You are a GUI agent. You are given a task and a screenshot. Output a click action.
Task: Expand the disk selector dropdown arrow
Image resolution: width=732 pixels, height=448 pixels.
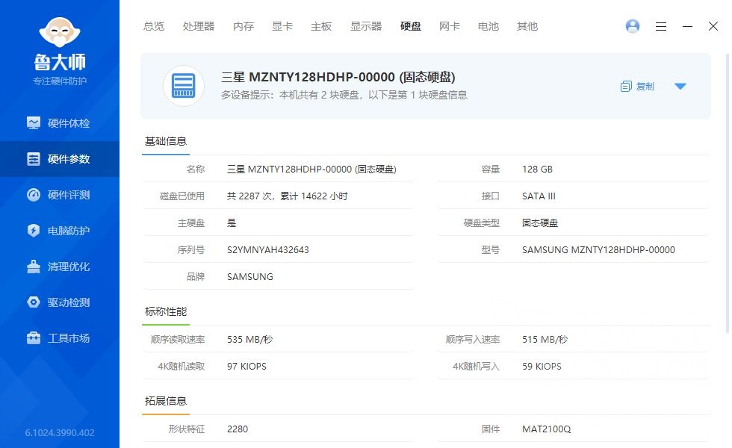click(x=680, y=87)
